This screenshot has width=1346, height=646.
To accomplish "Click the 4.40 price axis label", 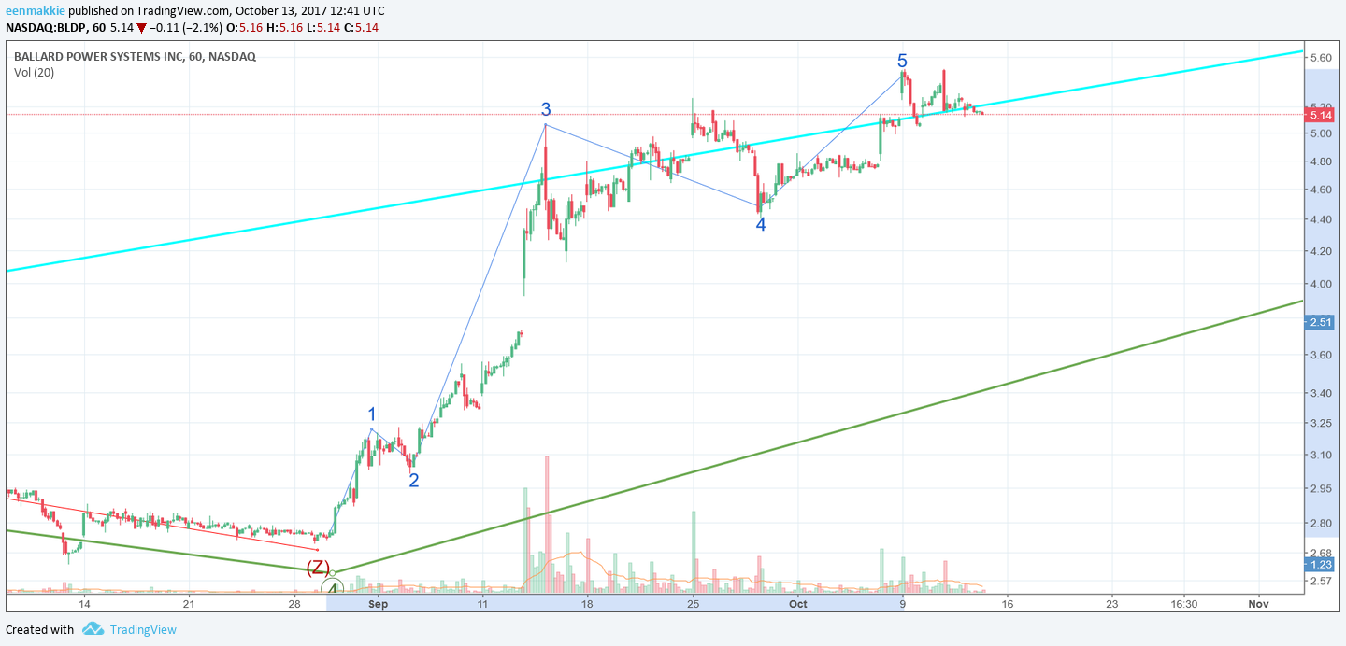I will (1321, 220).
